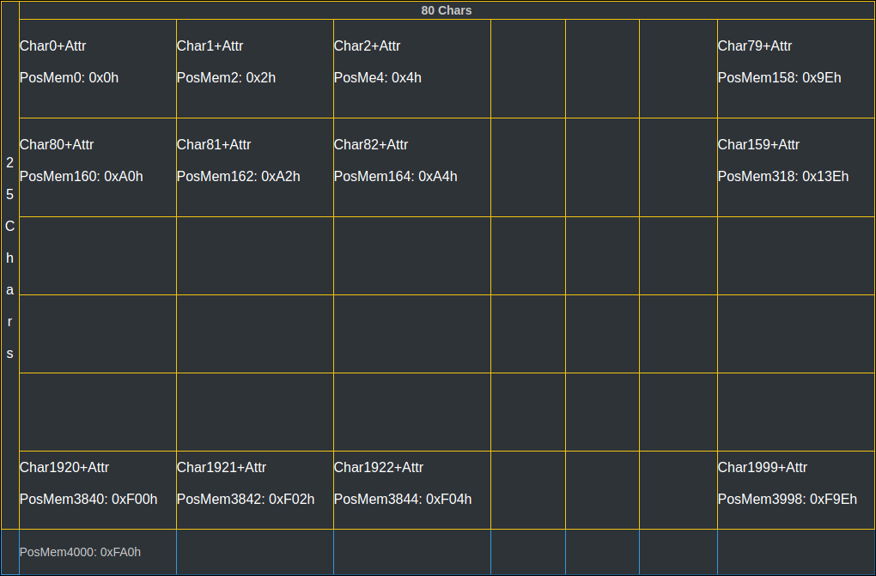Select the Char1999+Attr label
This screenshot has height=576, width=876.
coord(762,468)
